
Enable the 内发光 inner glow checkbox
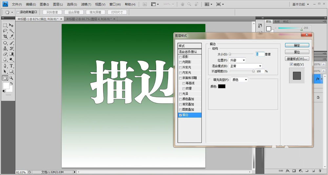coord(180,73)
